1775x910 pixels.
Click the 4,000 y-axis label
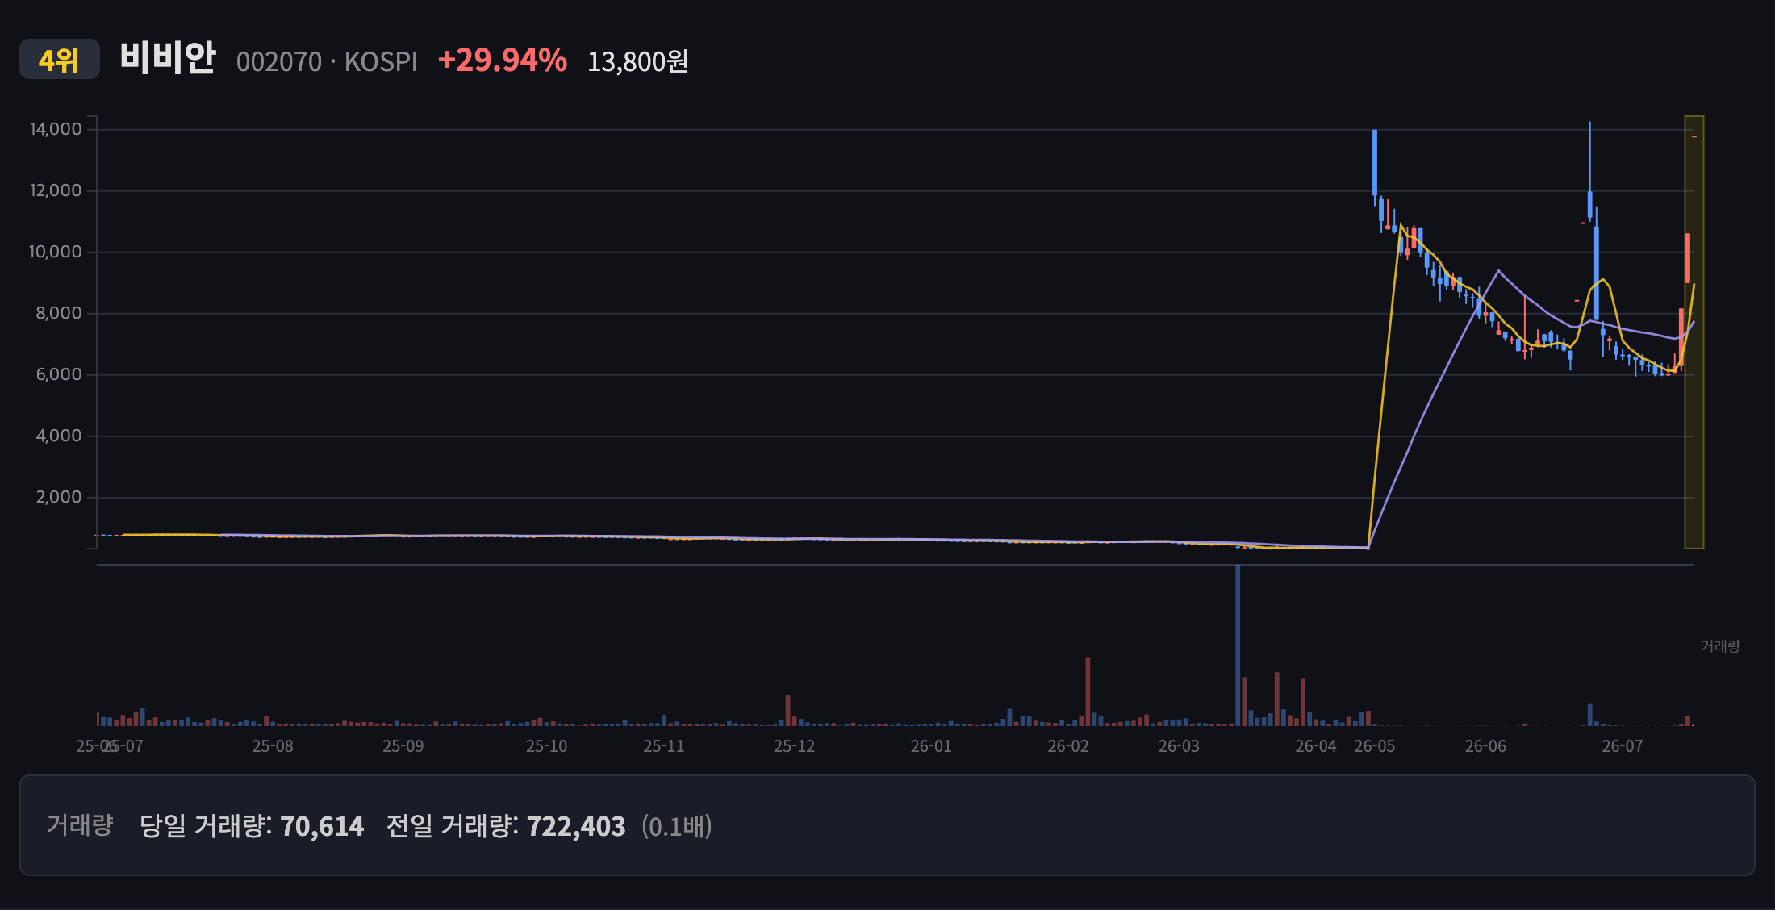[59, 436]
